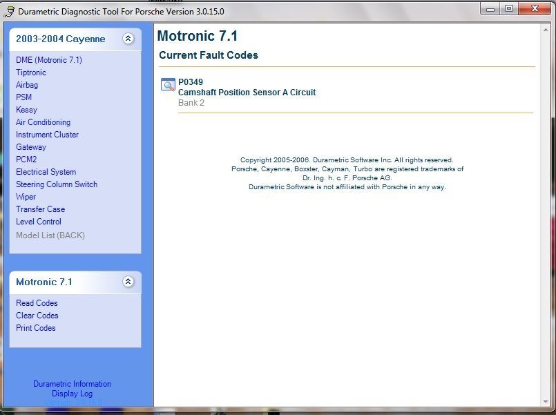Select the PSM module
This screenshot has width=556, height=415.
tap(24, 97)
